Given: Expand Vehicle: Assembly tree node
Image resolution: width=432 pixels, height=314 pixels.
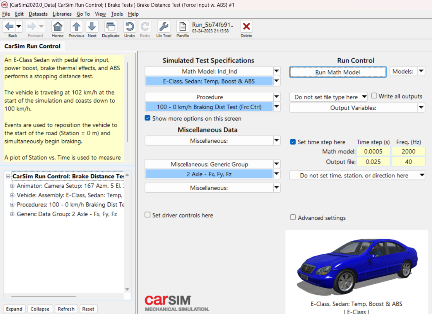Looking at the screenshot, I should tap(12, 195).
